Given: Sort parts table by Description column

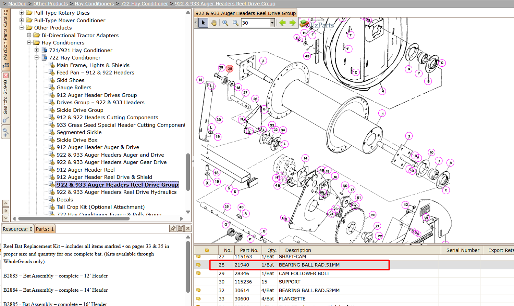Looking at the screenshot, I should 360,250.
